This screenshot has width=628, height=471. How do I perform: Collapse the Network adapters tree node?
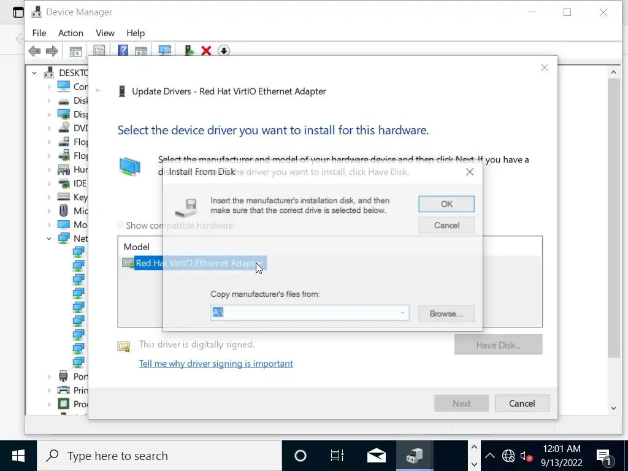coord(49,239)
